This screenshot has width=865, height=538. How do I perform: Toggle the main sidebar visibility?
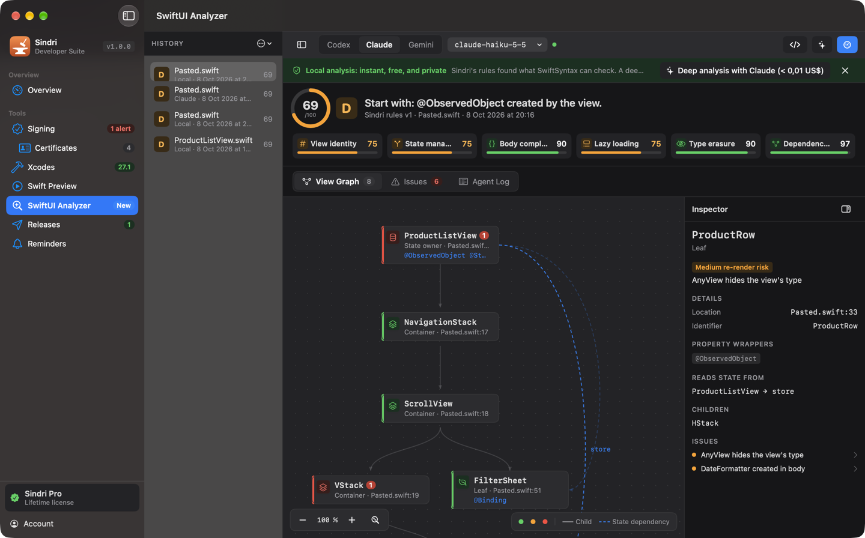(129, 16)
